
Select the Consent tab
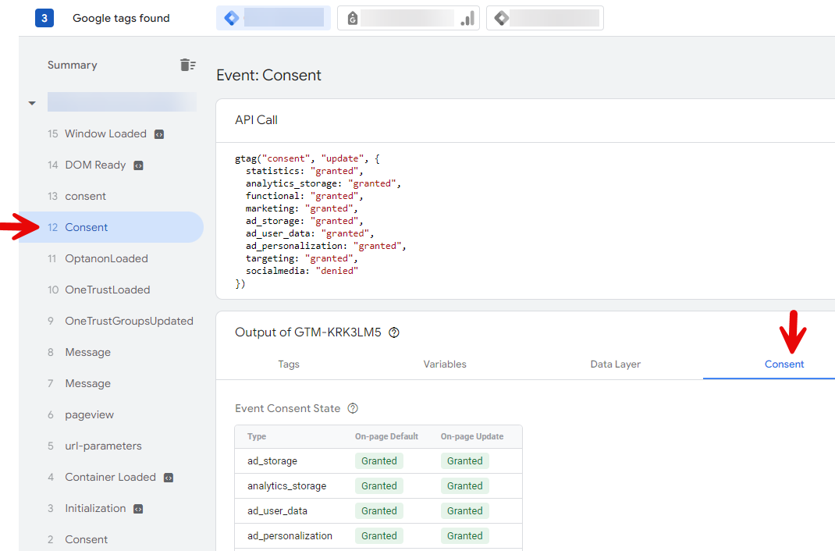pos(783,364)
